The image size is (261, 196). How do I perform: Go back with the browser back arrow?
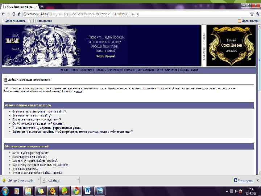(x=3, y=14)
